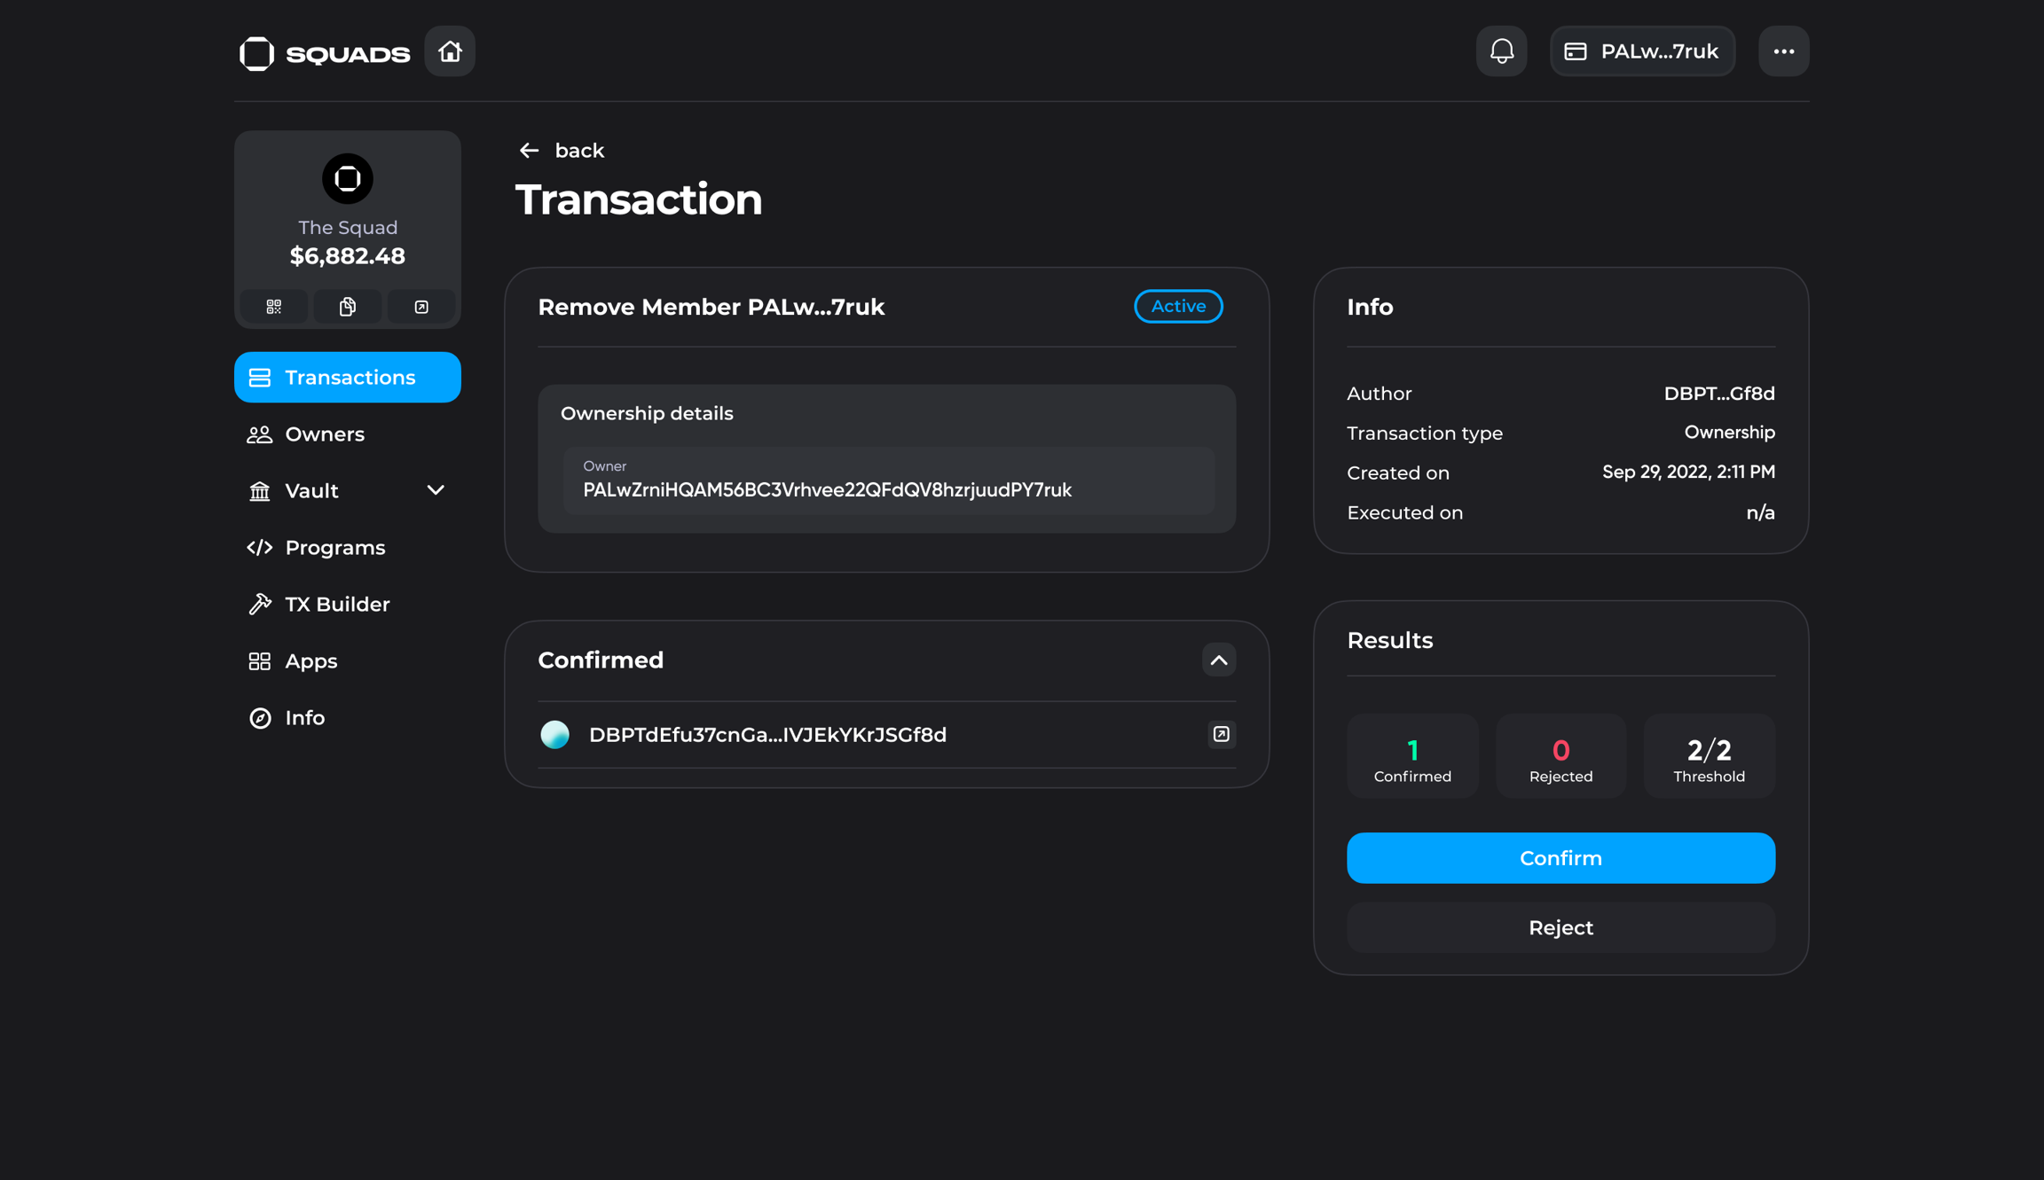Copy the squad address icon

[x=348, y=307]
